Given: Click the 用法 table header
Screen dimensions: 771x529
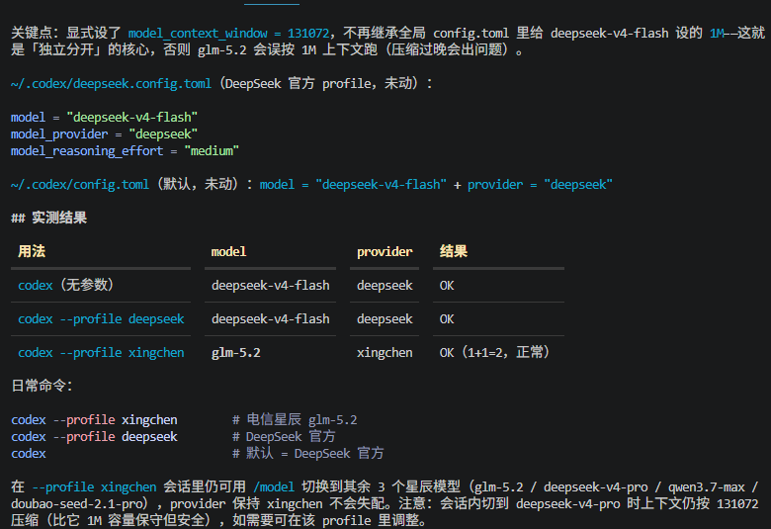Looking at the screenshot, I should [x=32, y=251].
